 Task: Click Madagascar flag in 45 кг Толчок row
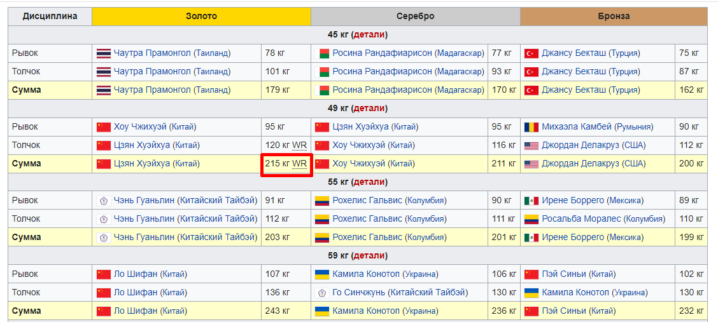[322, 72]
